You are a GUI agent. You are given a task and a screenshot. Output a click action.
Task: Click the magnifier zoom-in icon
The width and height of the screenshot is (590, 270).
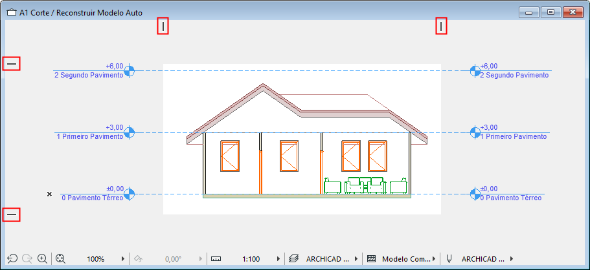(43, 258)
